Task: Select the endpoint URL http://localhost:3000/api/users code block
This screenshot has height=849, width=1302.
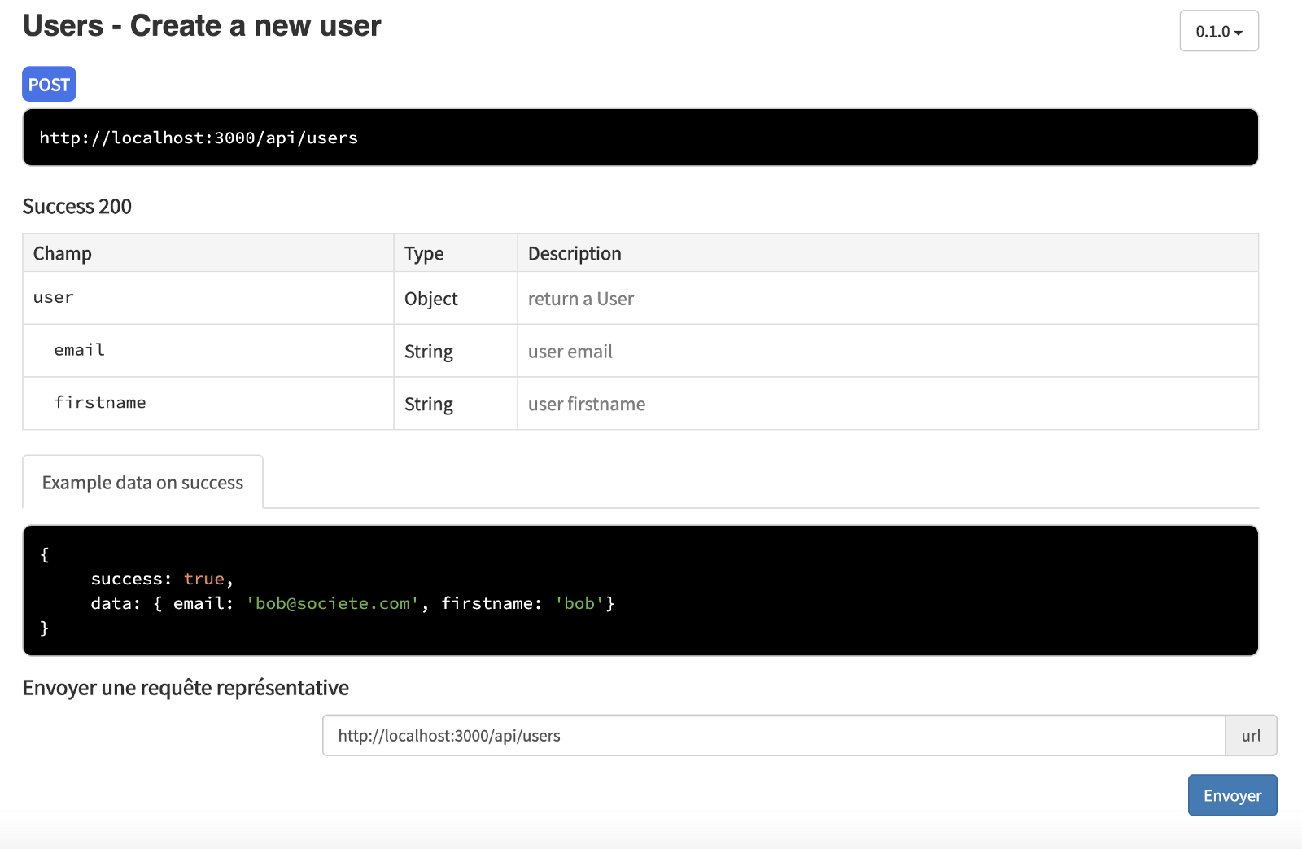Action: (x=640, y=138)
